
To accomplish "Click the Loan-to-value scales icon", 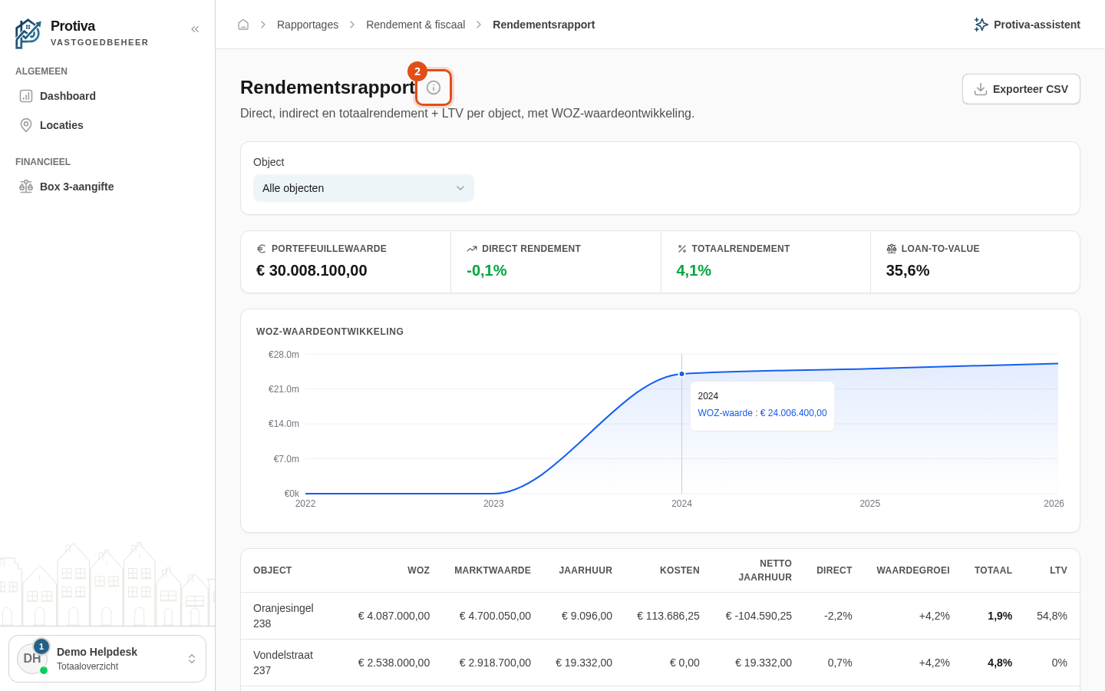I will [x=892, y=249].
